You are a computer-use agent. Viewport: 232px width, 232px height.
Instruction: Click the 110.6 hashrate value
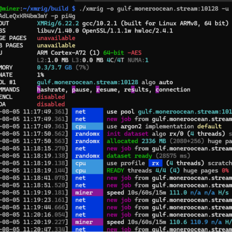click(x=178, y=222)
